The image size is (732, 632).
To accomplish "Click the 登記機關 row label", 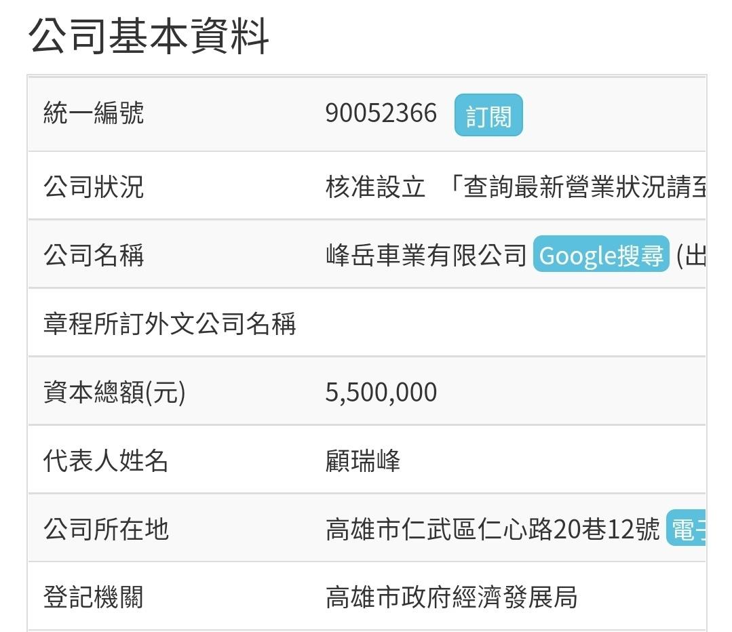I will tap(94, 597).
